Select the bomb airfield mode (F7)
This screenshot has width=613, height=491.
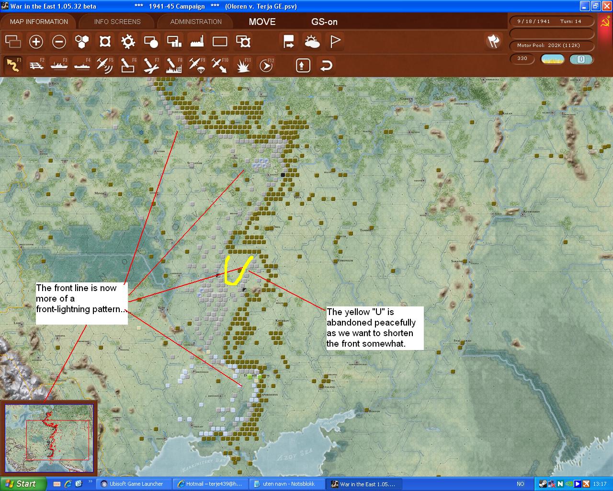(x=151, y=65)
